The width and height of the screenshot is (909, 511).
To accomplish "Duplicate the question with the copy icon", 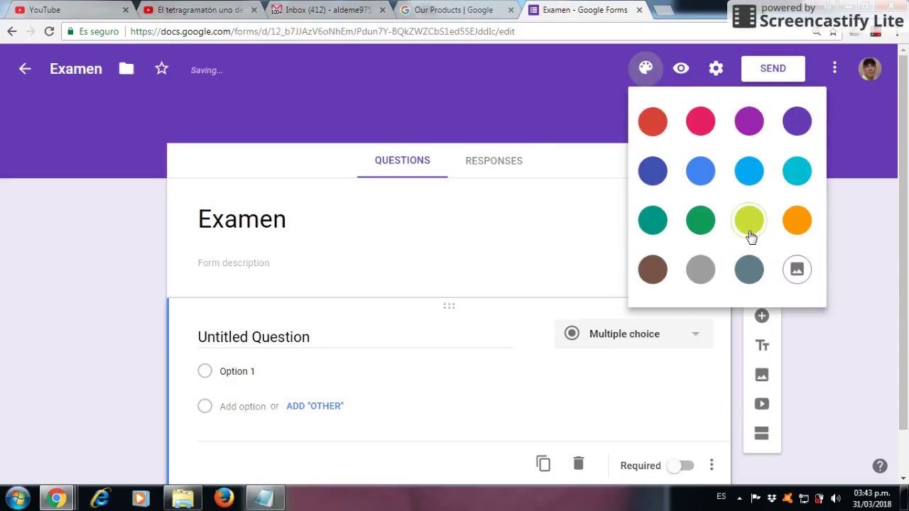I will [543, 463].
